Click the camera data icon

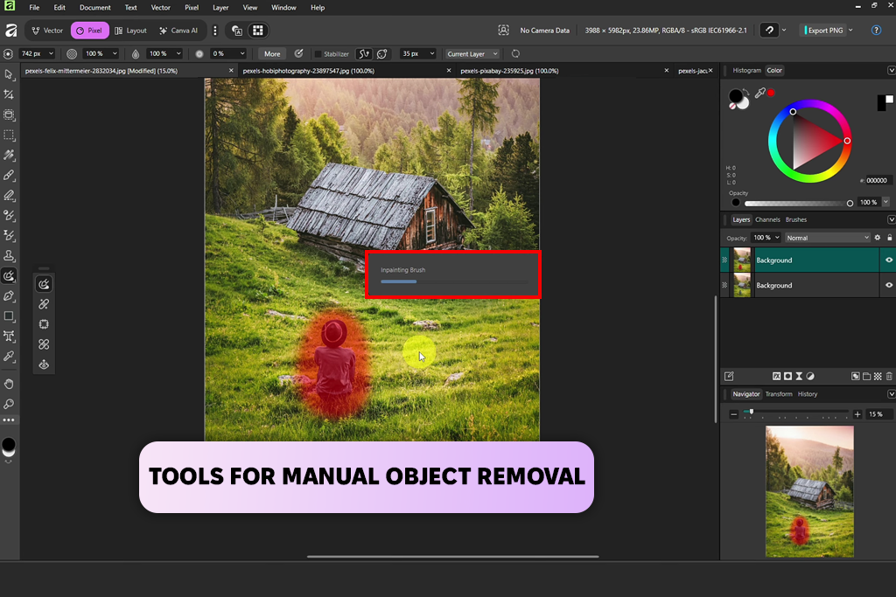pos(503,31)
